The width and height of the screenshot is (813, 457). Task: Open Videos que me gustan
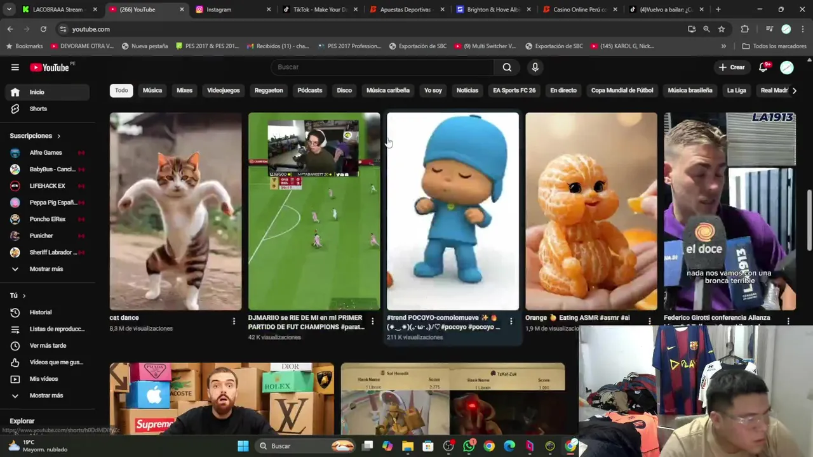coord(48,362)
